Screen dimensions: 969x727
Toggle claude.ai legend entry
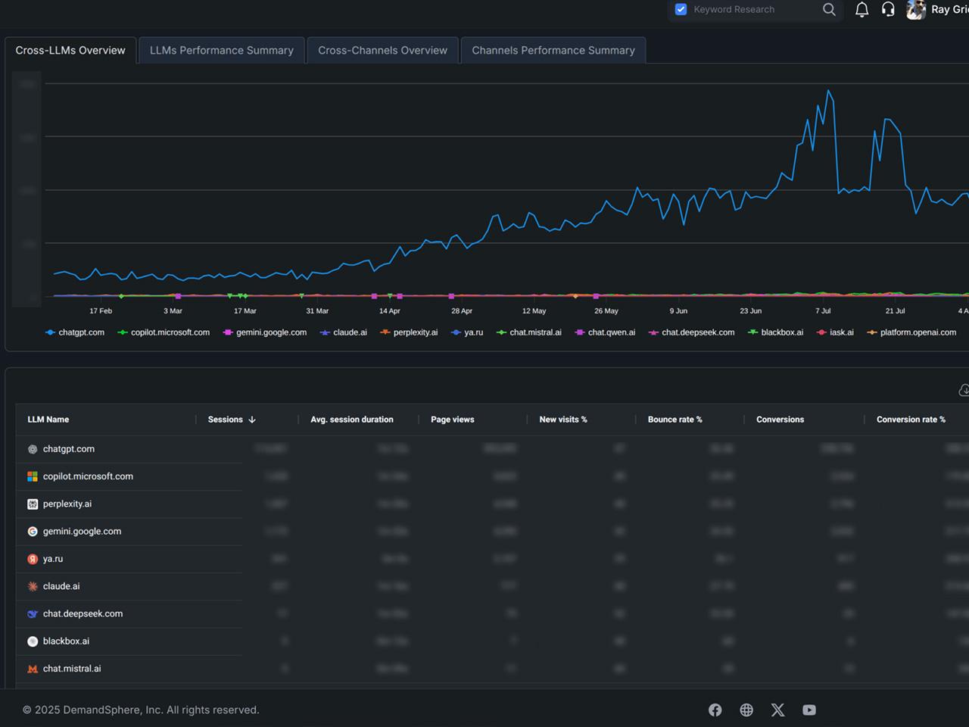tap(344, 332)
